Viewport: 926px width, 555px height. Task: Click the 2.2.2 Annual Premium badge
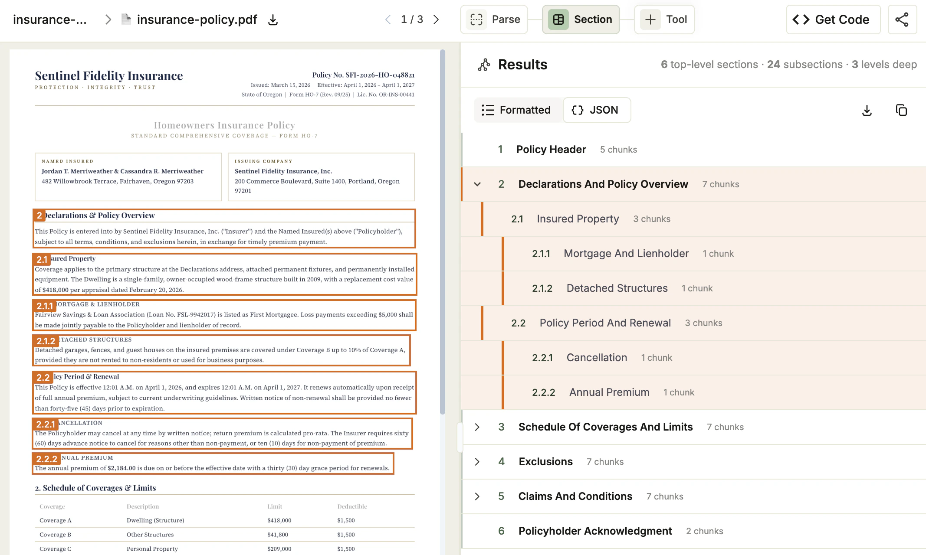[46, 459]
